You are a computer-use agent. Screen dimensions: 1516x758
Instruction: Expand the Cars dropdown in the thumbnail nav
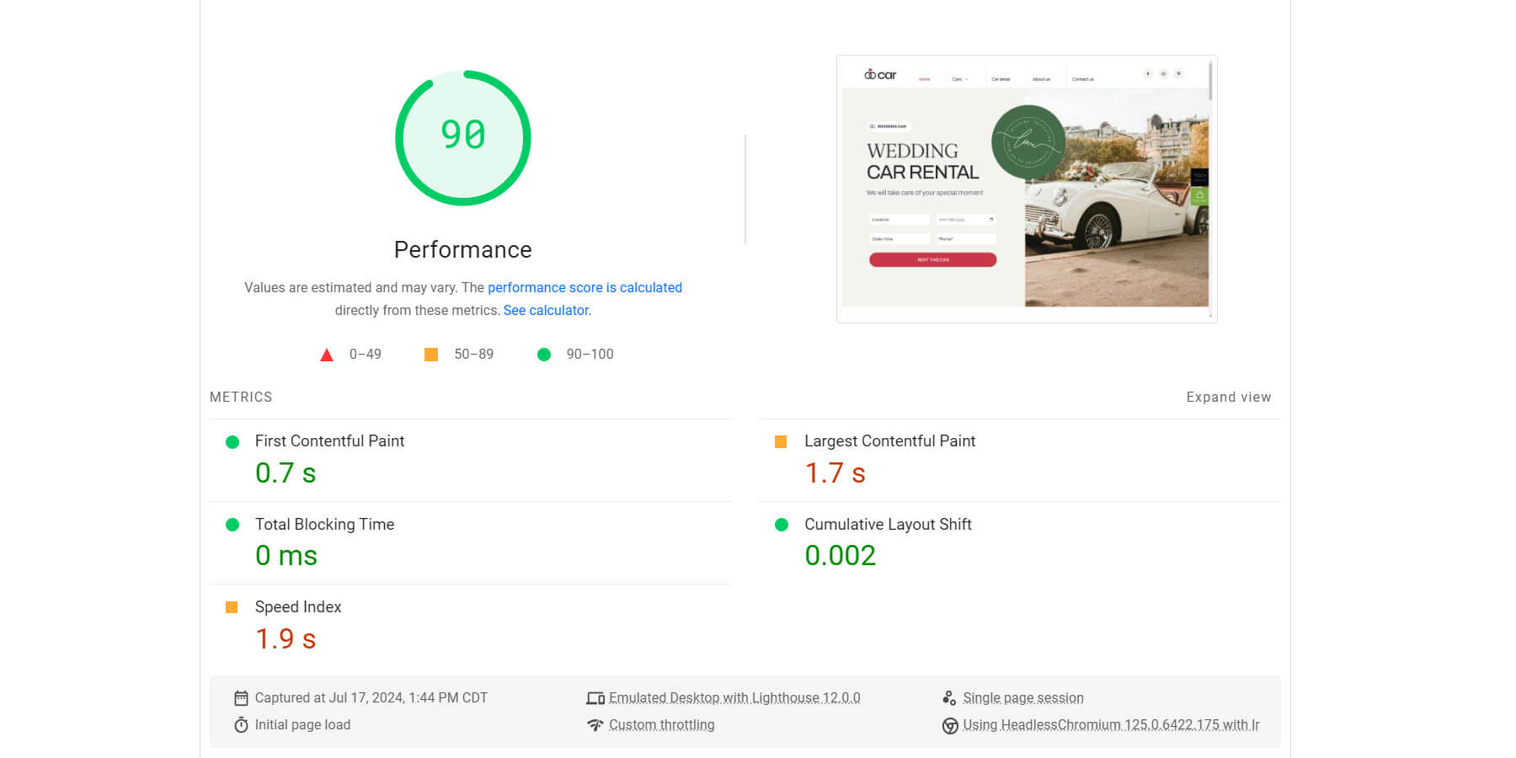click(961, 78)
